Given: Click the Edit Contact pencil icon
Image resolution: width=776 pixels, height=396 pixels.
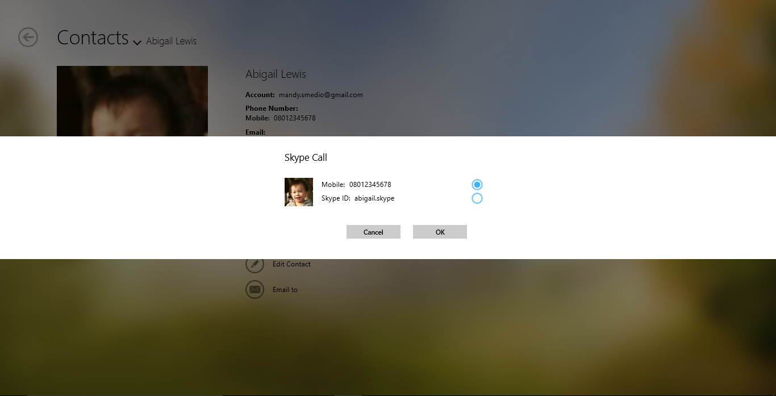Looking at the screenshot, I should point(255,264).
